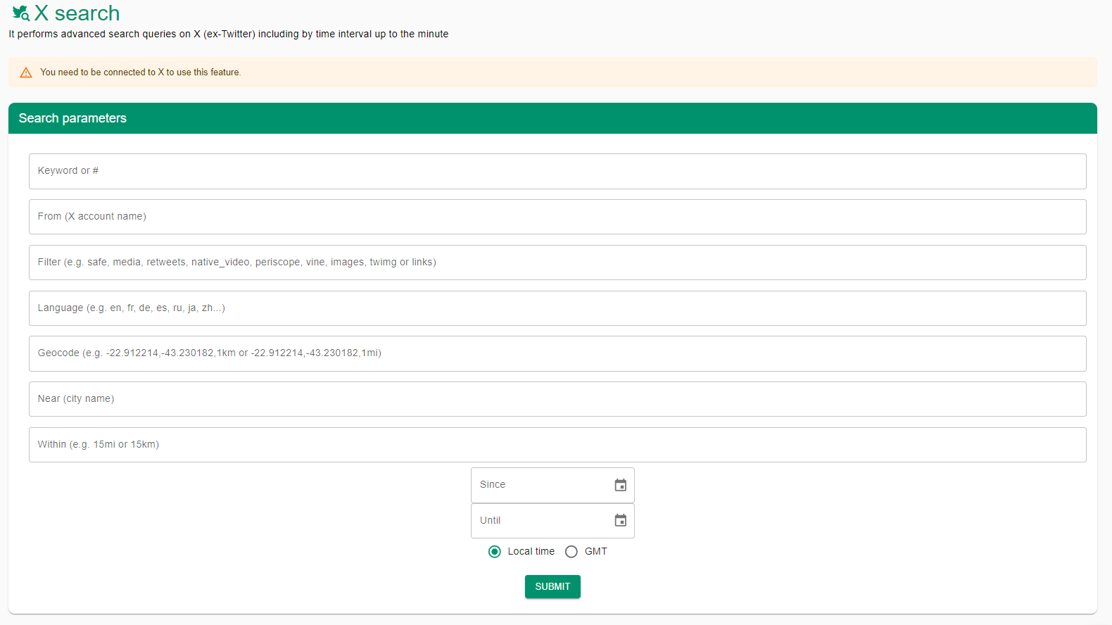Open the Until date calendar picker

point(620,520)
